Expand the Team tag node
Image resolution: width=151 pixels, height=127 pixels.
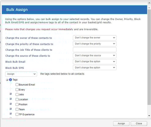click(x=10, y=109)
